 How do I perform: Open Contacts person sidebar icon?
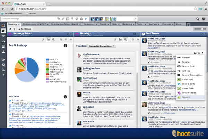[x=3, y=52]
